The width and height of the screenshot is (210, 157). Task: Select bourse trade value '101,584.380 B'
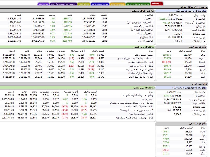pos(175,37)
